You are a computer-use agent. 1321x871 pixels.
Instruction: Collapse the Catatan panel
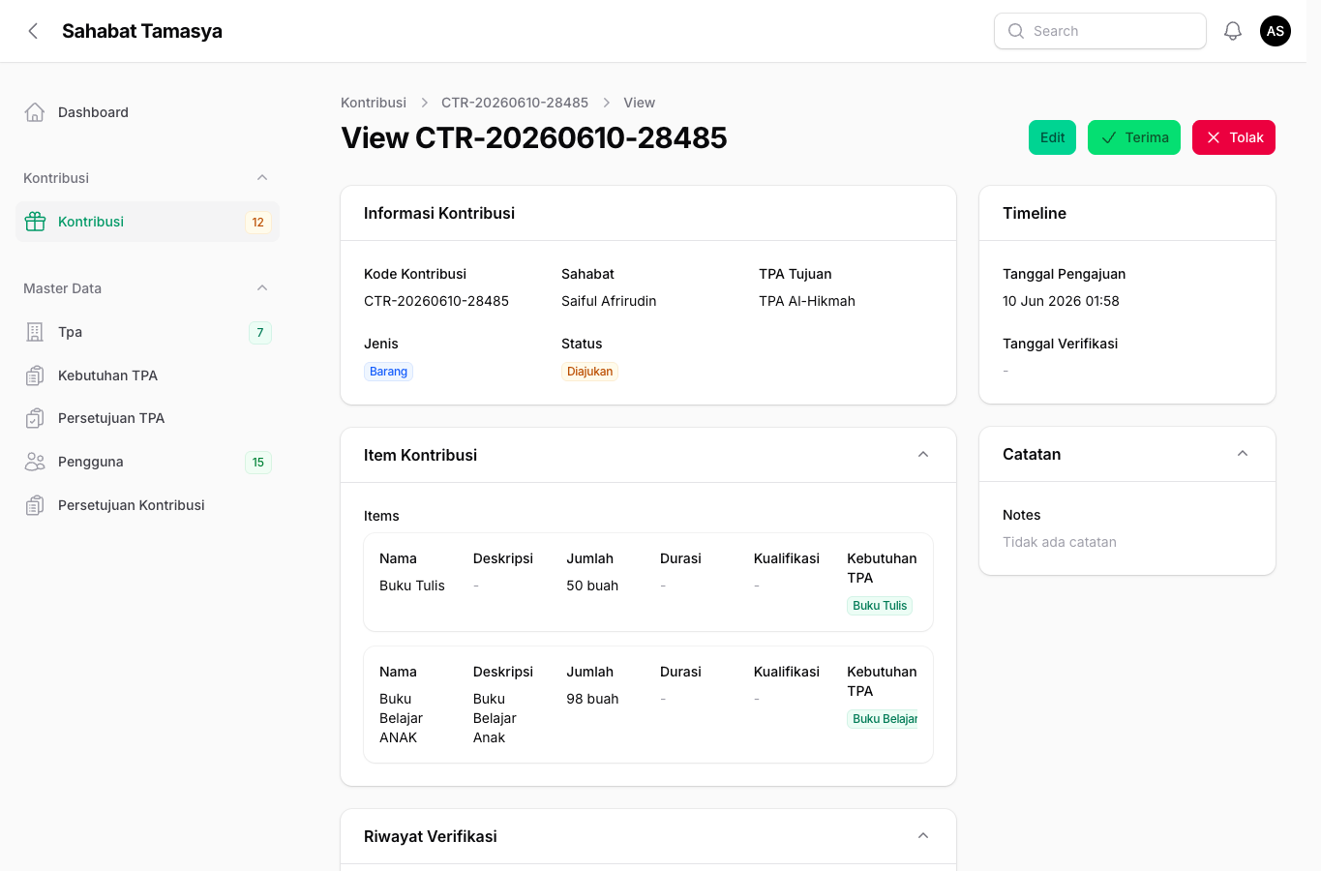coord(1243,454)
